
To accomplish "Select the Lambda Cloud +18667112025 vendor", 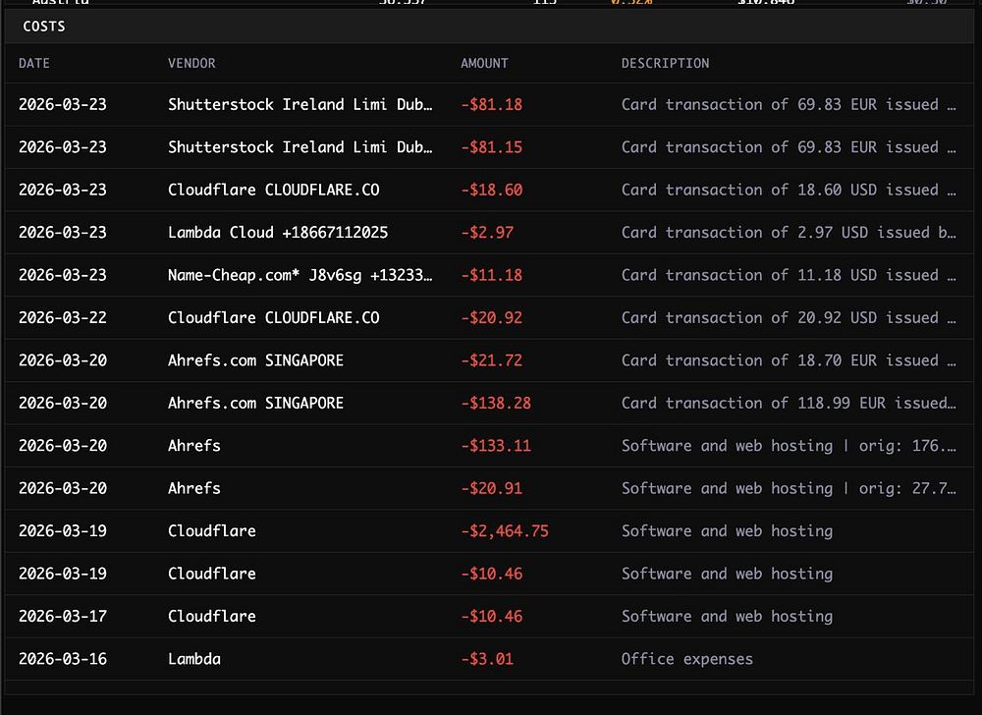I will tap(278, 233).
